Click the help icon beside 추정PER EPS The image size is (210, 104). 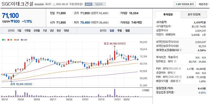(x=174, y=73)
